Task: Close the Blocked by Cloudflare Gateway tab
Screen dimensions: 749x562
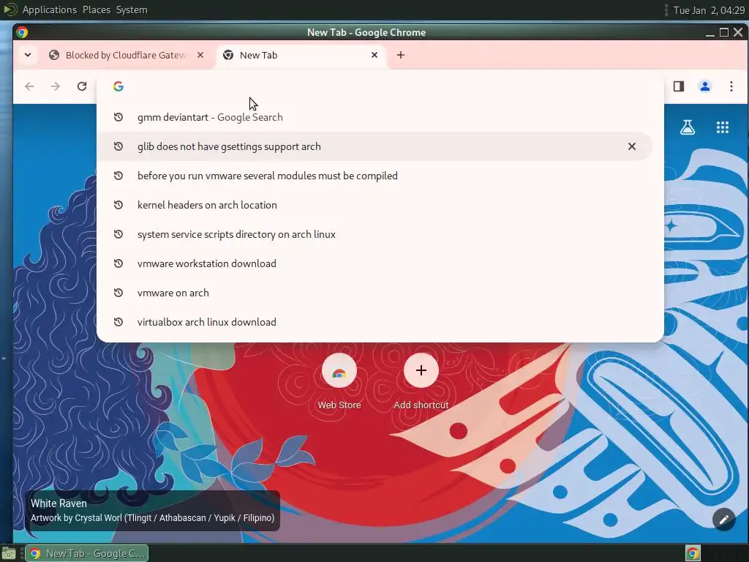Action: tap(200, 55)
